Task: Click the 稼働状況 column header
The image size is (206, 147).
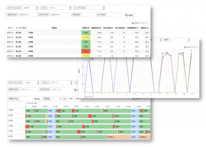Action: (x=86, y=28)
